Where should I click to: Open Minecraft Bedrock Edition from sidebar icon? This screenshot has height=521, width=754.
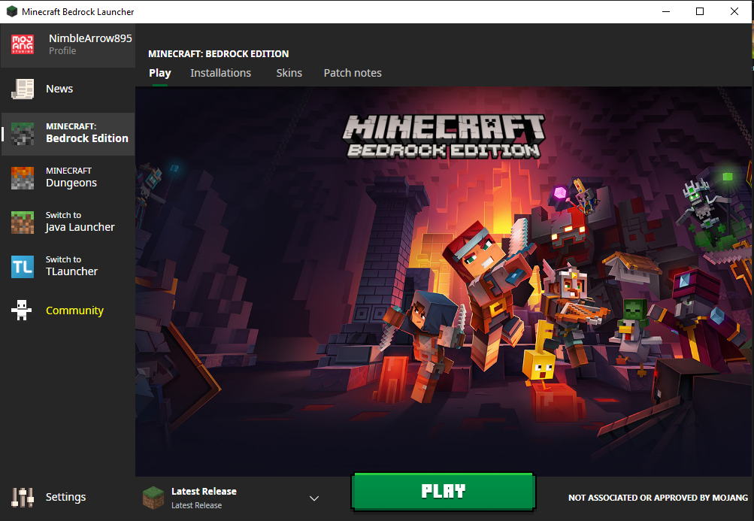click(23, 133)
